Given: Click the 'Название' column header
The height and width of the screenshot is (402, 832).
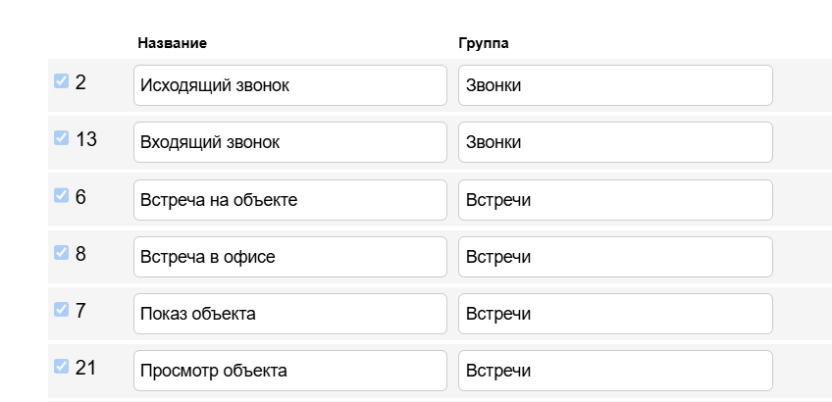Looking at the screenshot, I should pyautogui.click(x=172, y=43).
